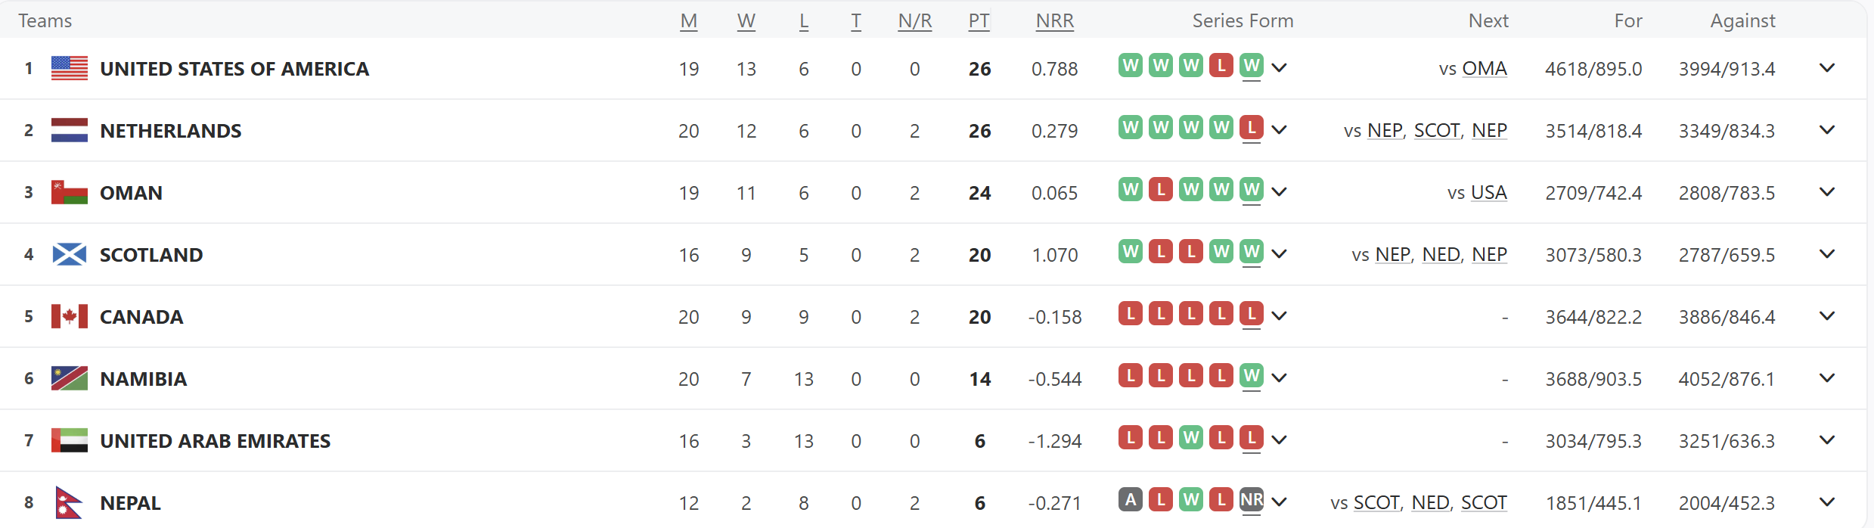Click the red 'L' form badge in USA row
This screenshot has height=528, width=1874.
[1221, 65]
